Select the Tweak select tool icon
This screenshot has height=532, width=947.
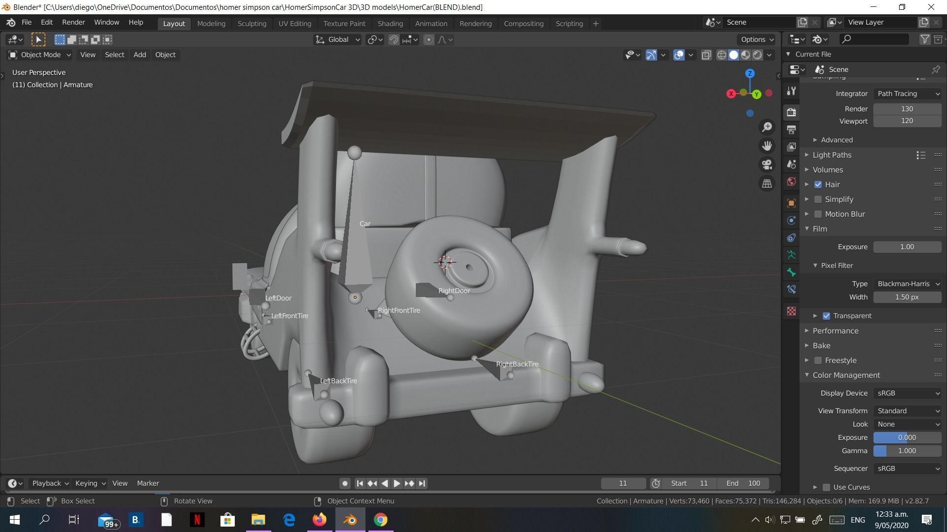click(x=38, y=39)
